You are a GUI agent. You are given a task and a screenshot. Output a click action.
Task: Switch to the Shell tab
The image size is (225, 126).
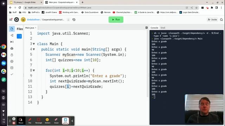click(163, 28)
